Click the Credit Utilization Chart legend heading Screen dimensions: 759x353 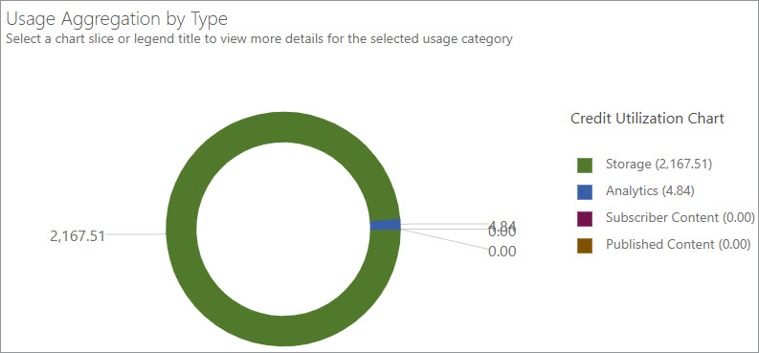[647, 119]
